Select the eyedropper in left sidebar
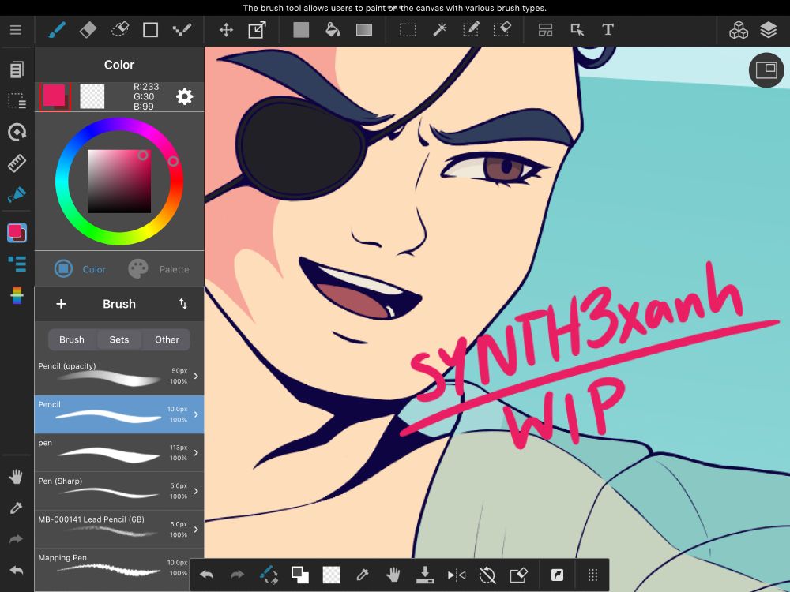Viewport: 790px width, 592px height. point(16,508)
